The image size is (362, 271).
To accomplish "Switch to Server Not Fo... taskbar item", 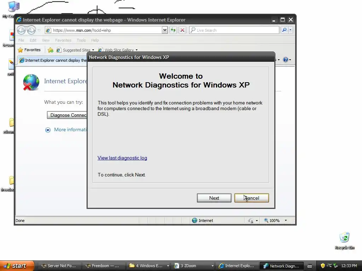I will pyautogui.click(x=59, y=266).
